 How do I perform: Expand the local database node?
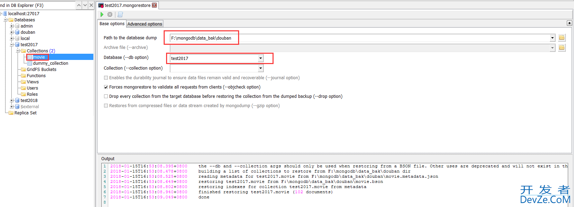point(12,39)
